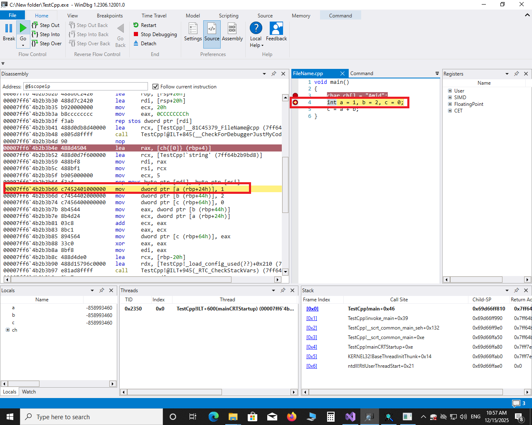The height and width of the screenshot is (425, 532).
Task: Click the Break pause icon
Action: pos(9,29)
